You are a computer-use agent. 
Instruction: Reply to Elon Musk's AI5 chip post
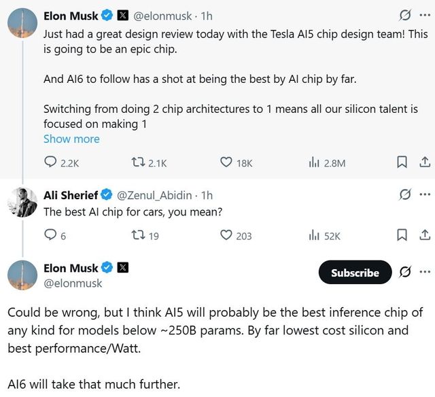50,162
